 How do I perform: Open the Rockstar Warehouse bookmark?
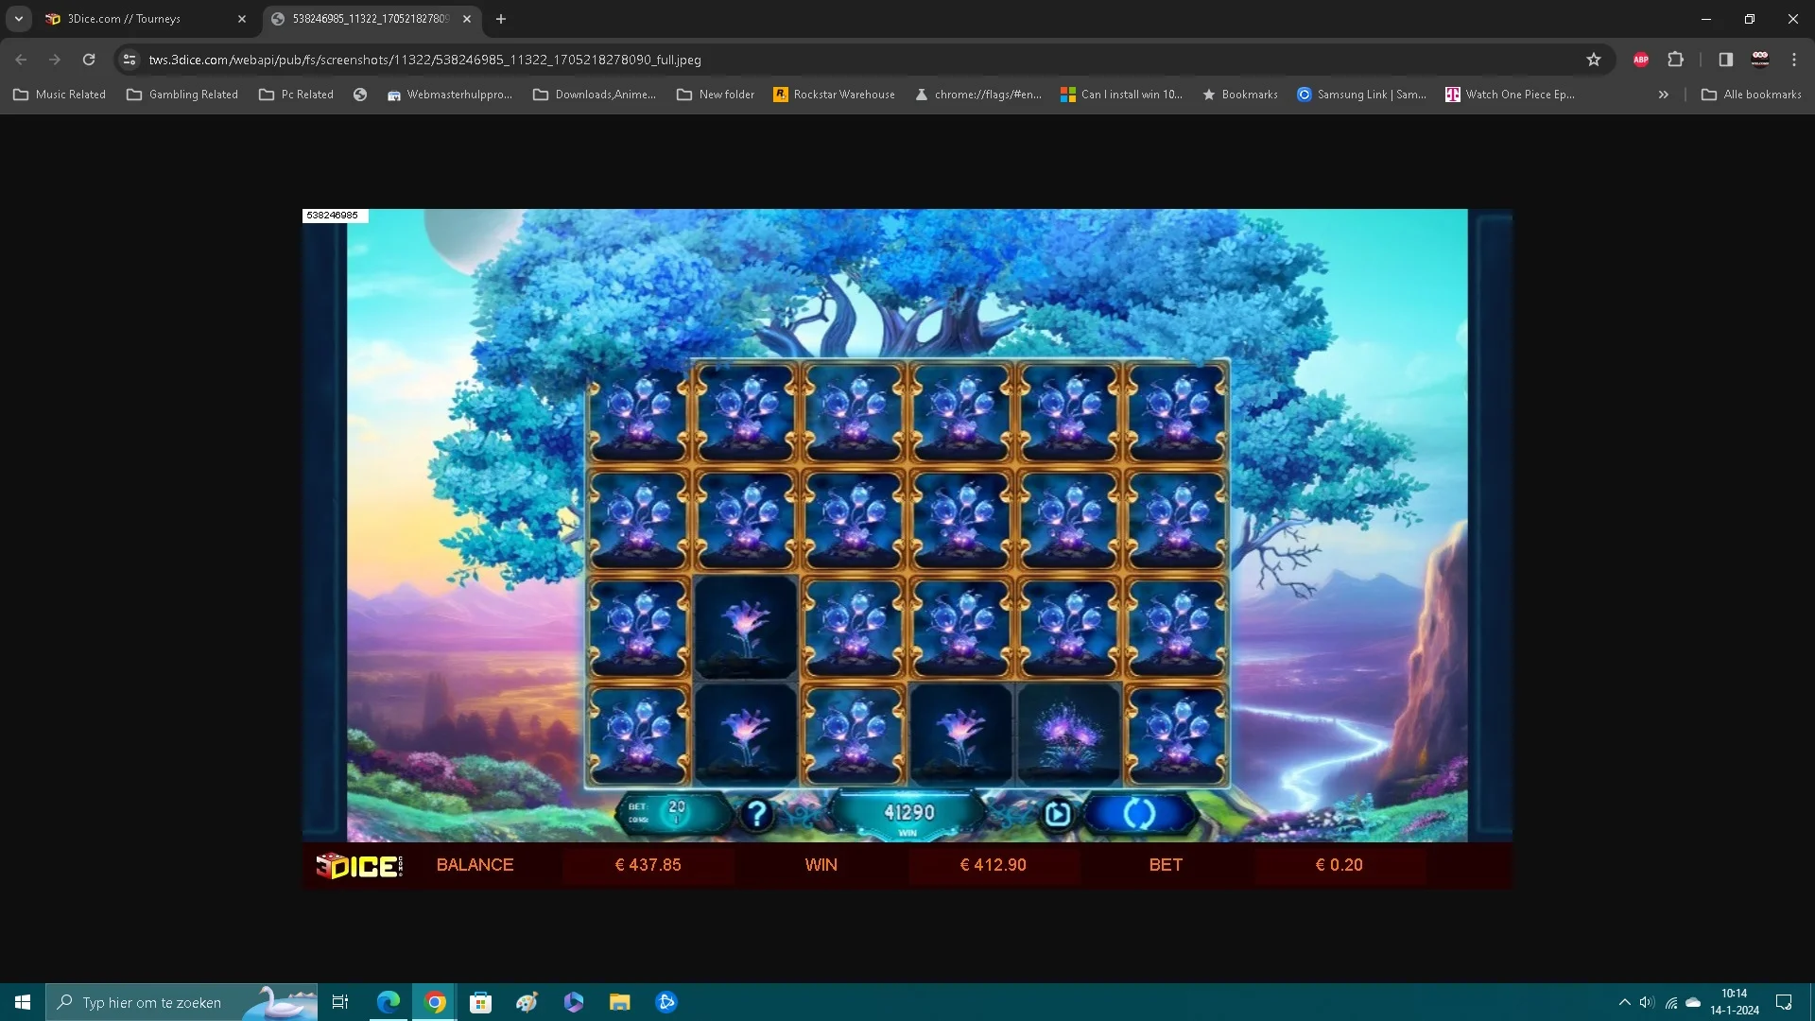coord(834,95)
